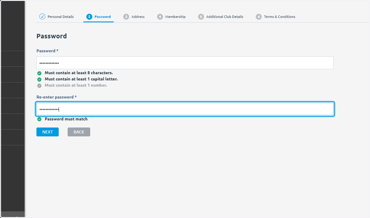Click the Password page heading
The image size is (370, 218).
pyautogui.click(x=51, y=36)
